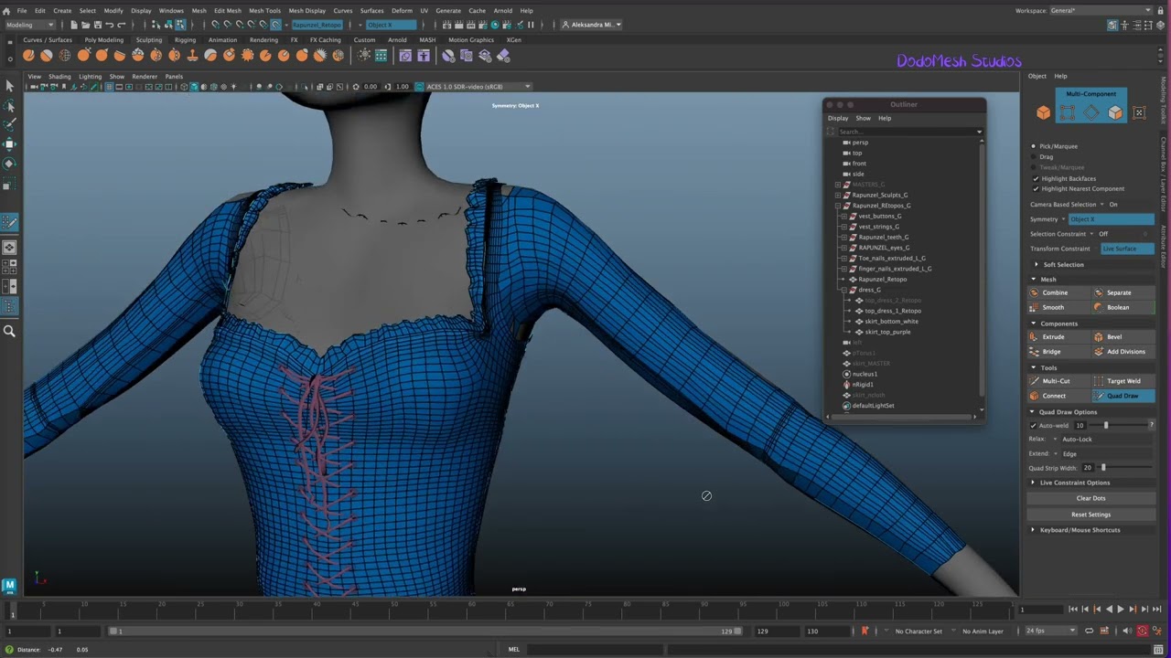Choose the Select tool arrow in toolbox
Screen dimensions: 1171x658
pyautogui.click(x=9, y=86)
